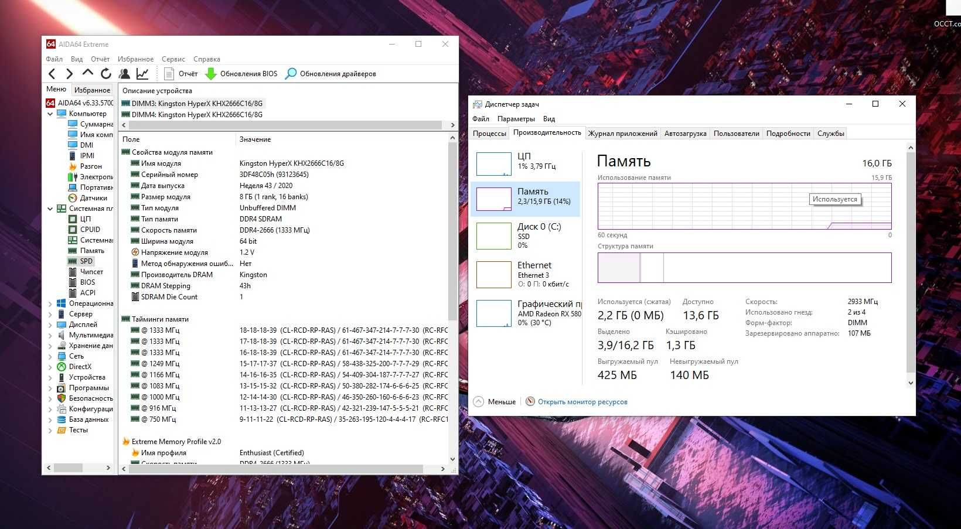Expand the Безопасность tree node
Image resolution: width=961 pixels, height=529 pixels.
(50, 398)
